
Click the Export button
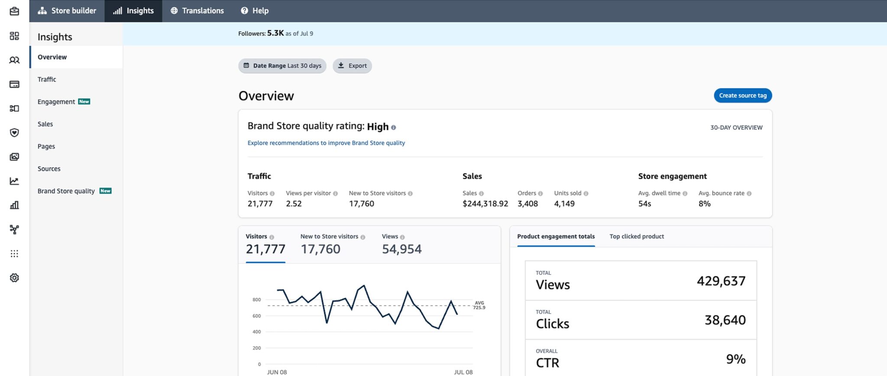352,66
